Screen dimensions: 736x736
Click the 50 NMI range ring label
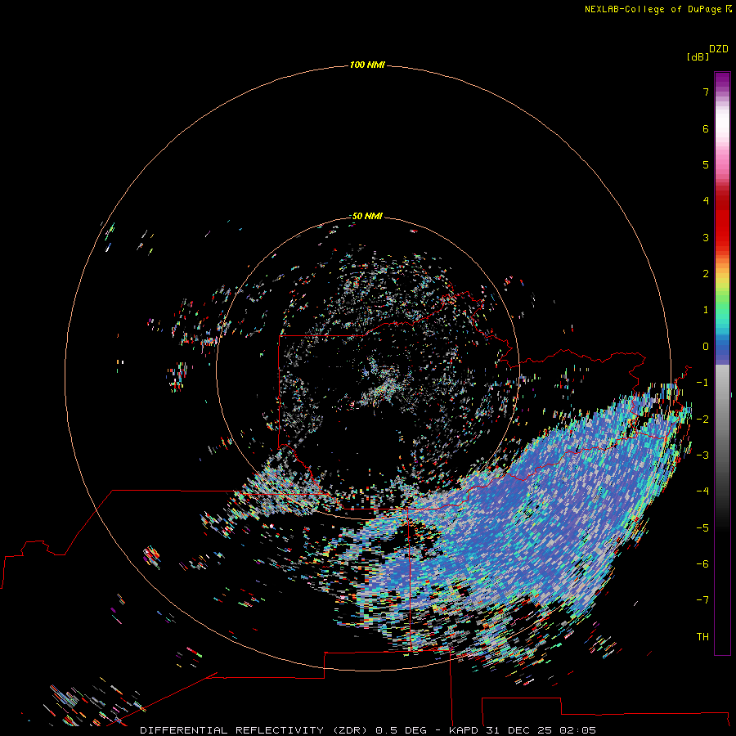pos(367,216)
